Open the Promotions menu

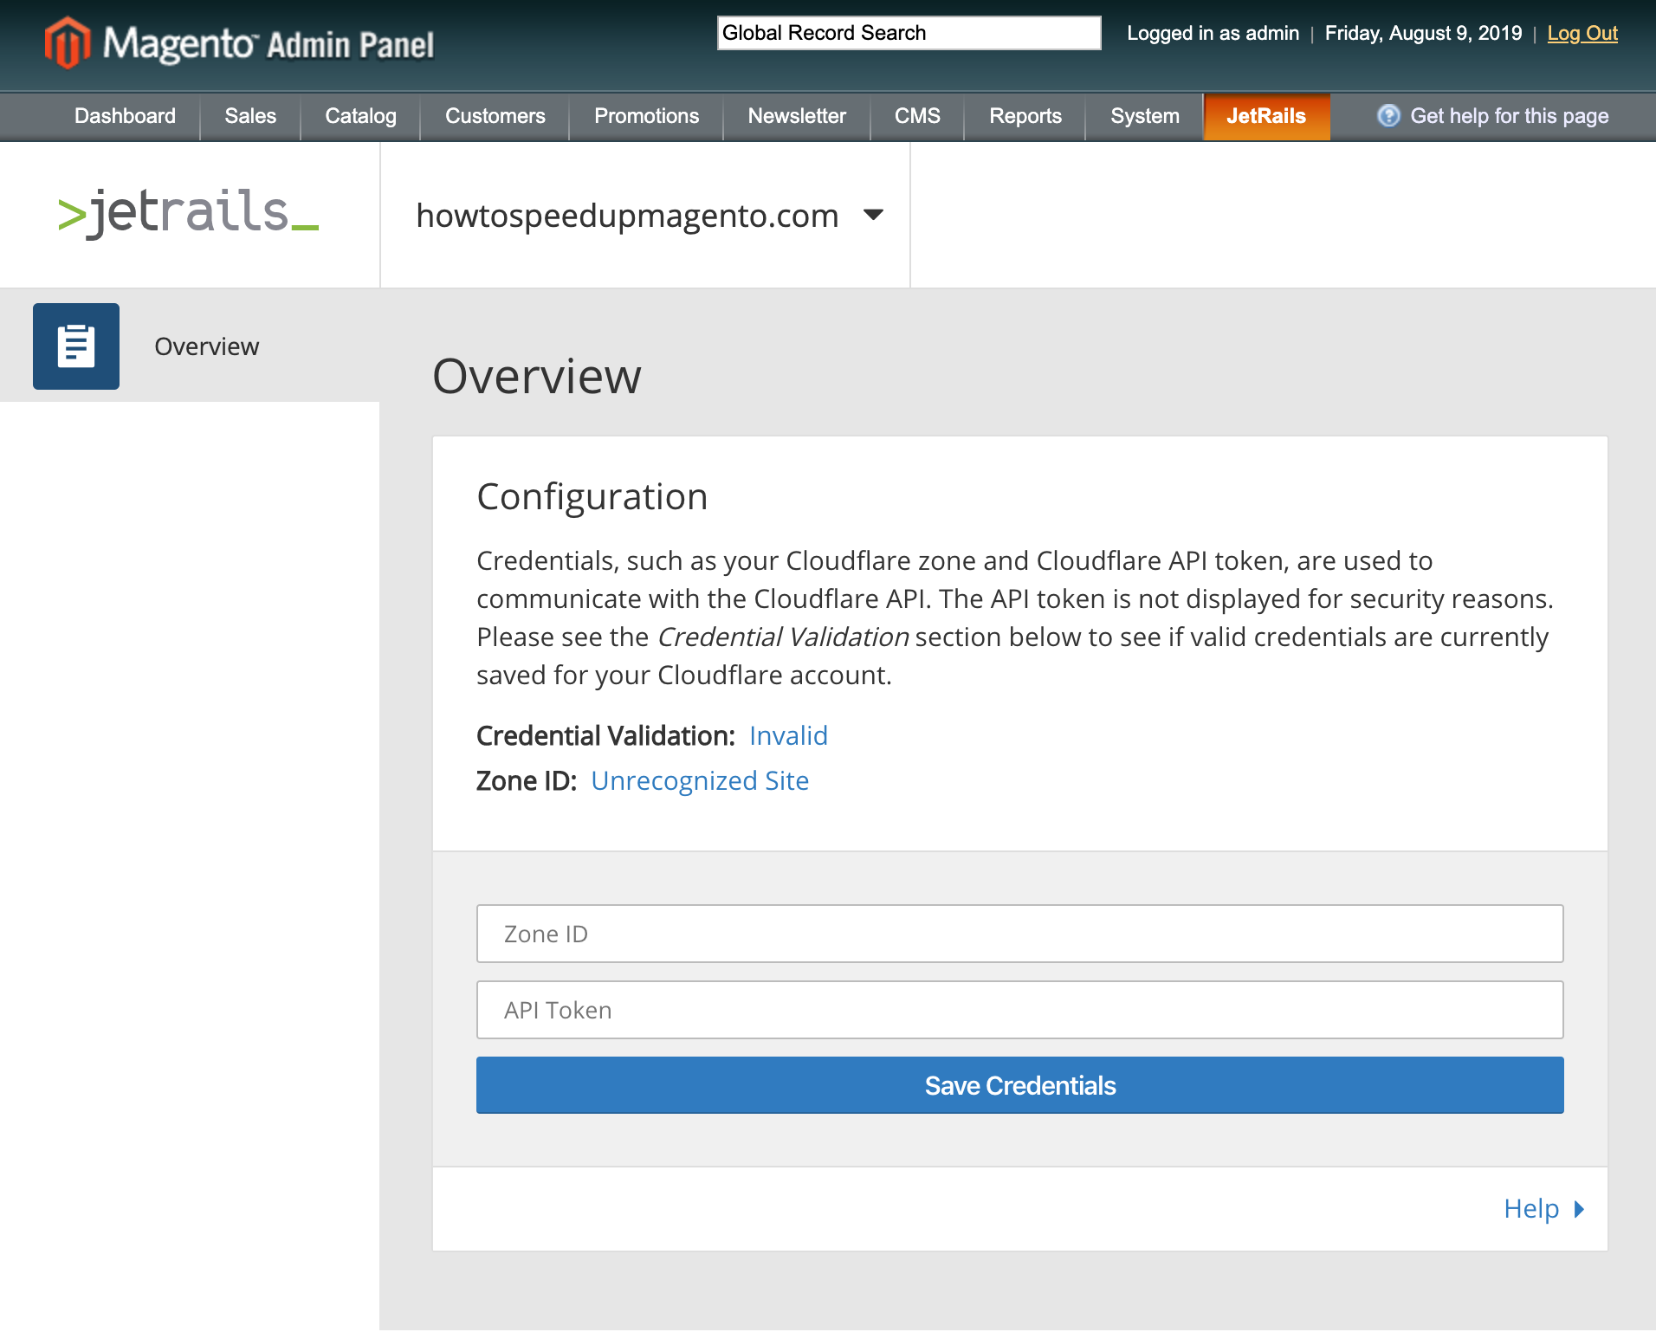(x=646, y=116)
